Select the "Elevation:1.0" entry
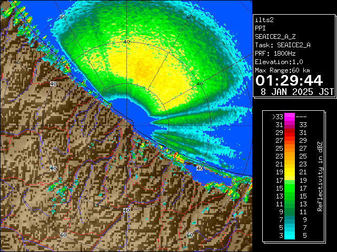Image resolution: width=337 pixels, height=252 pixels. 279,62
